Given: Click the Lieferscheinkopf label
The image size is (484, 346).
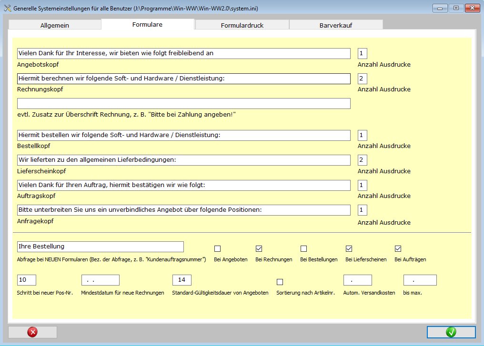Looking at the screenshot, I should pyautogui.click(x=41, y=171).
